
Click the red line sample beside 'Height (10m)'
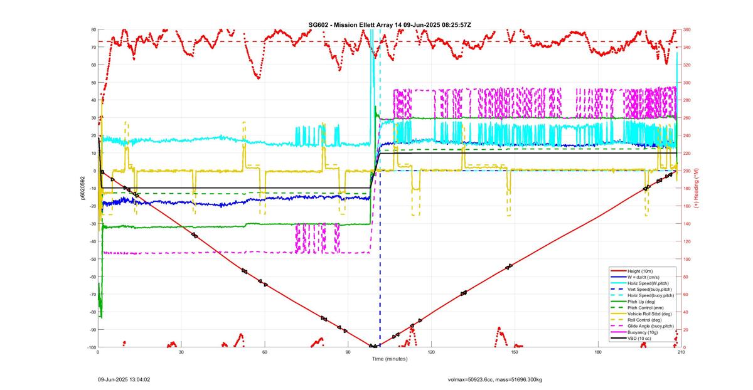pos(617,271)
